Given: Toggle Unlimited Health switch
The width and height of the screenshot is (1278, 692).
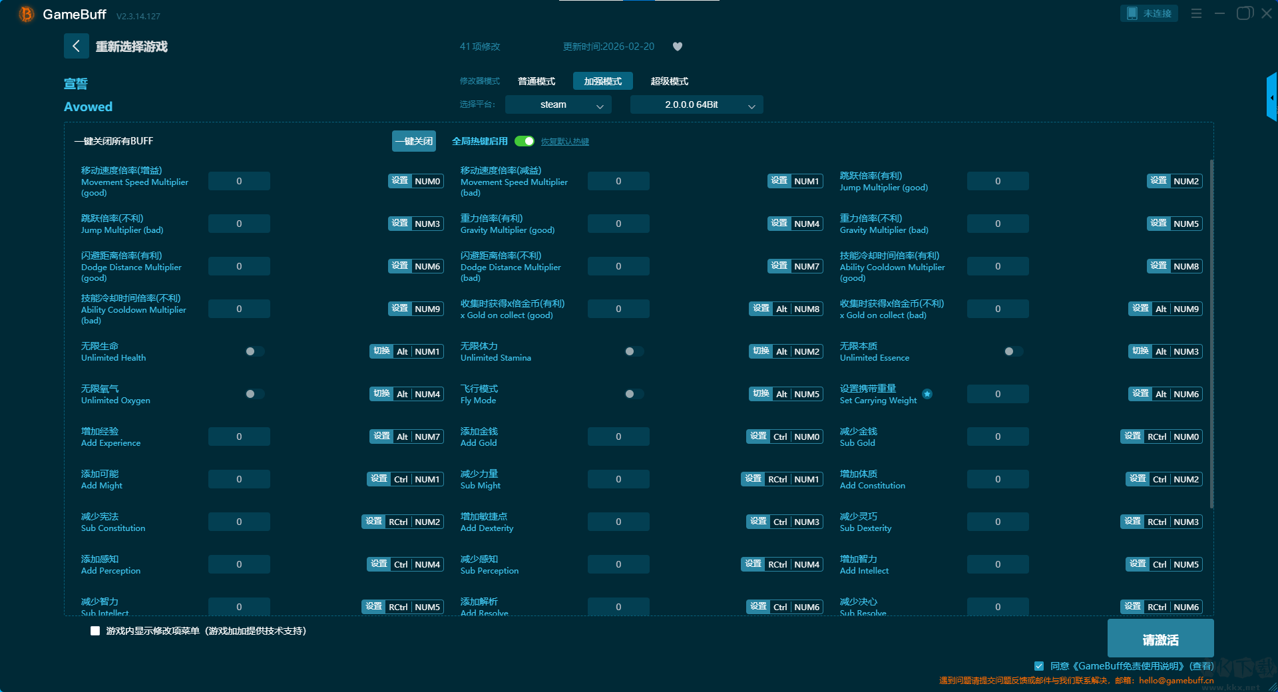Looking at the screenshot, I should pyautogui.click(x=254, y=351).
